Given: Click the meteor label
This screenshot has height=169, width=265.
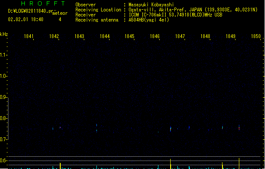Looking at the screenshot, I should click(60, 13).
